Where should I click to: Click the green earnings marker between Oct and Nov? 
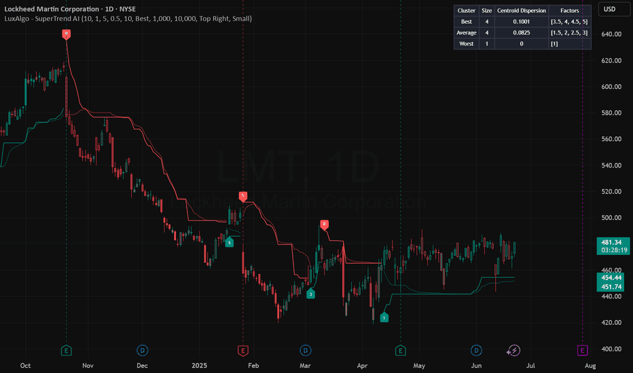[66, 351]
